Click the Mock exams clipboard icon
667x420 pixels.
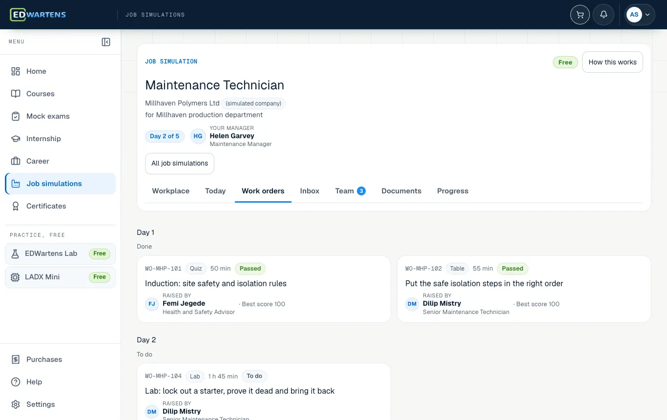pyautogui.click(x=16, y=116)
